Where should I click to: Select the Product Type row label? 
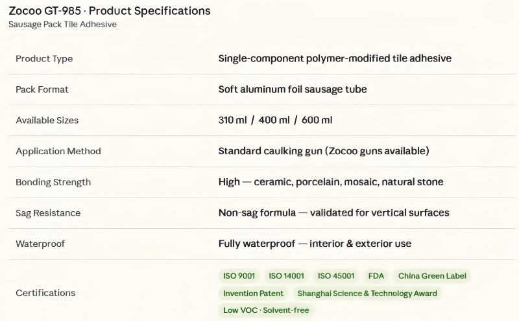coord(44,58)
